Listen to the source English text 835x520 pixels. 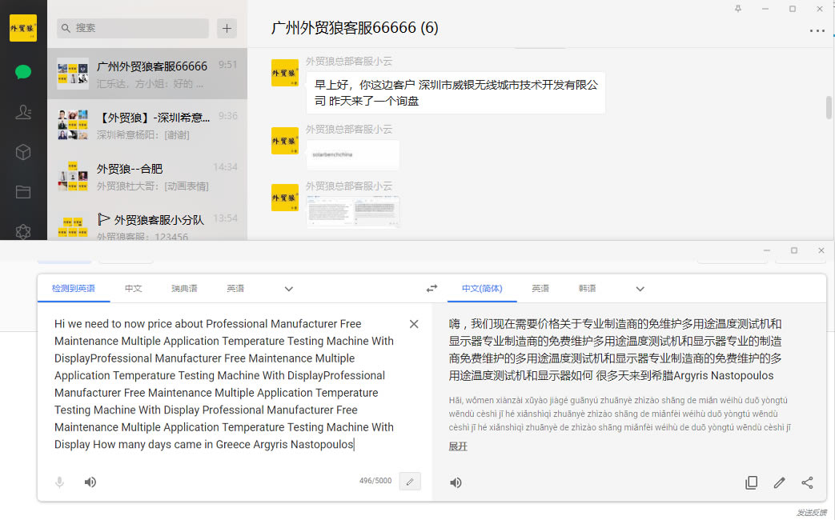point(90,482)
